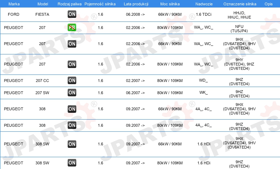The image size is (280, 169).
Task: Click the Lata produkcji column header
Action: point(136,4)
